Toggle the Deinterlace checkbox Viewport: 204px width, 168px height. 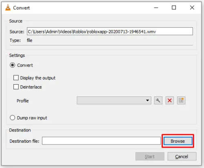(16, 87)
